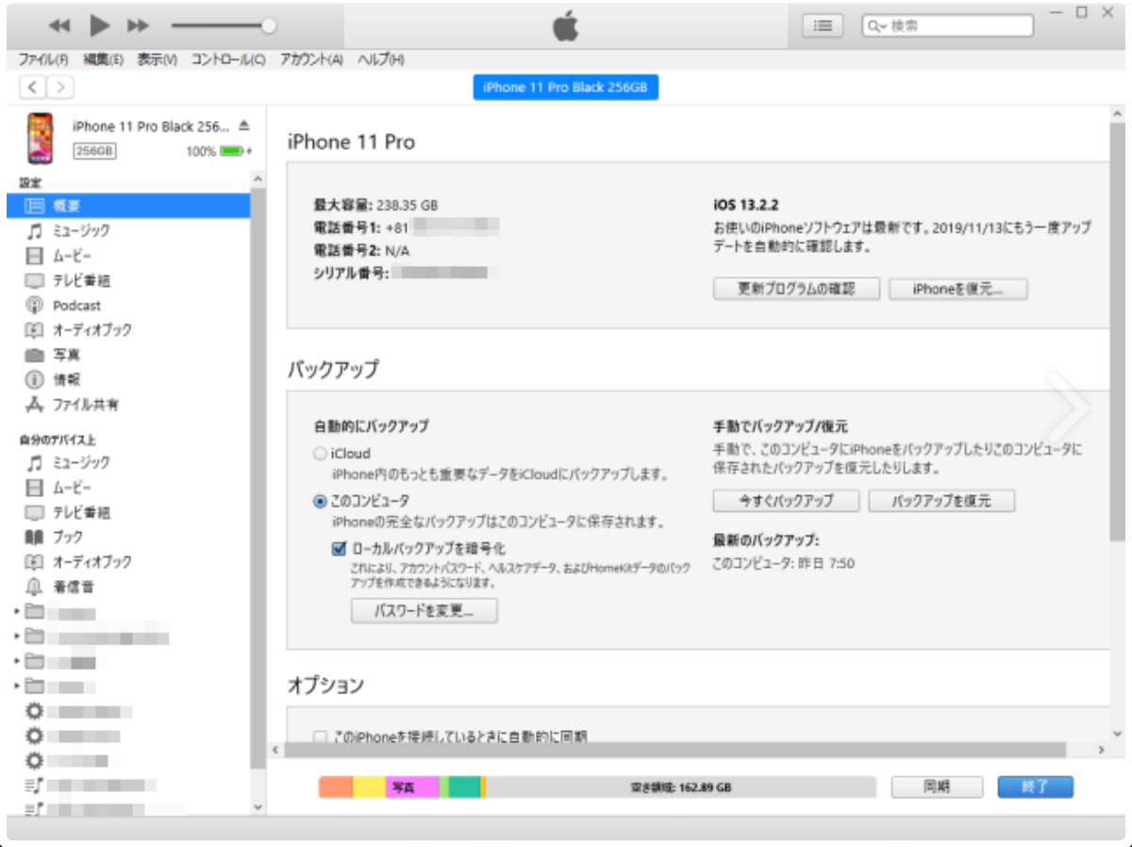Expand the third playlist folder
1132x847 pixels.
(18, 661)
